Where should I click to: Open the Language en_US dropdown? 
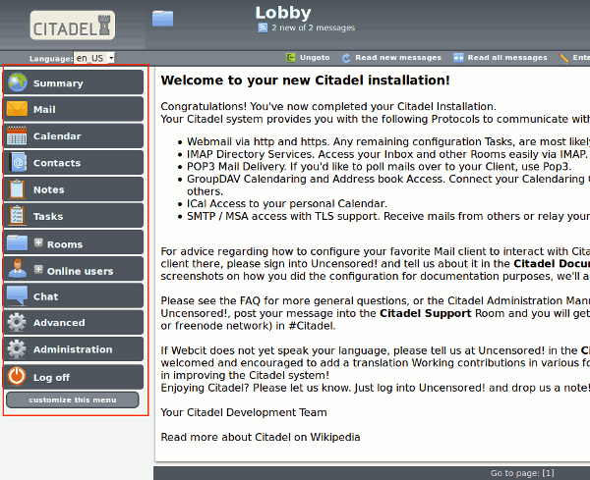(94, 58)
